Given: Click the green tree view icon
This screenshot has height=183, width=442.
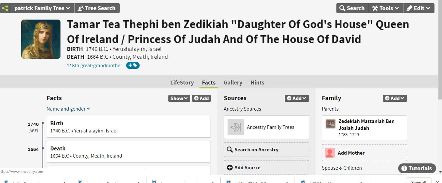Looking at the screenshot, I should point(5,8).
